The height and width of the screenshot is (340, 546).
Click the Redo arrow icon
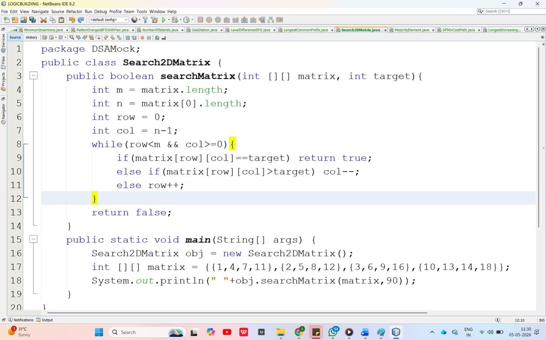pos(81,20)
